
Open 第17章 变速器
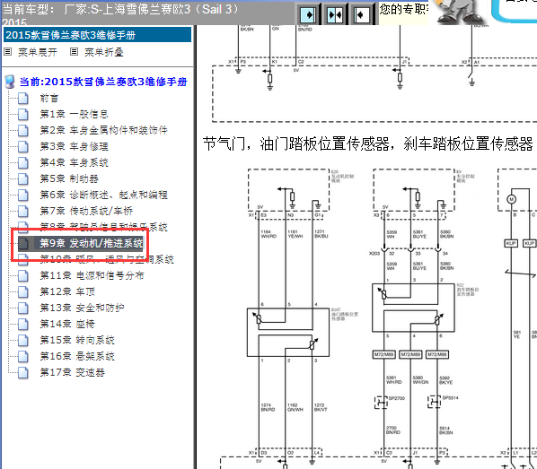click(72, 372)
